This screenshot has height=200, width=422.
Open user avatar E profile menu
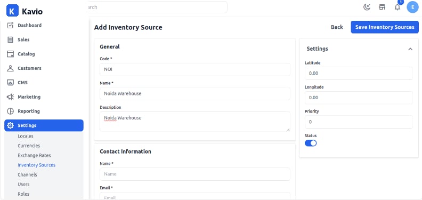412,7
